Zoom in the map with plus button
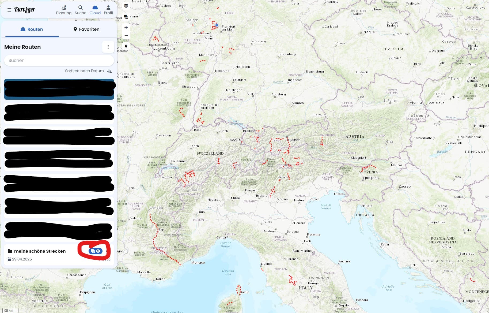The height and width of the screenshot is (313, 489). (x=126, y=27)
